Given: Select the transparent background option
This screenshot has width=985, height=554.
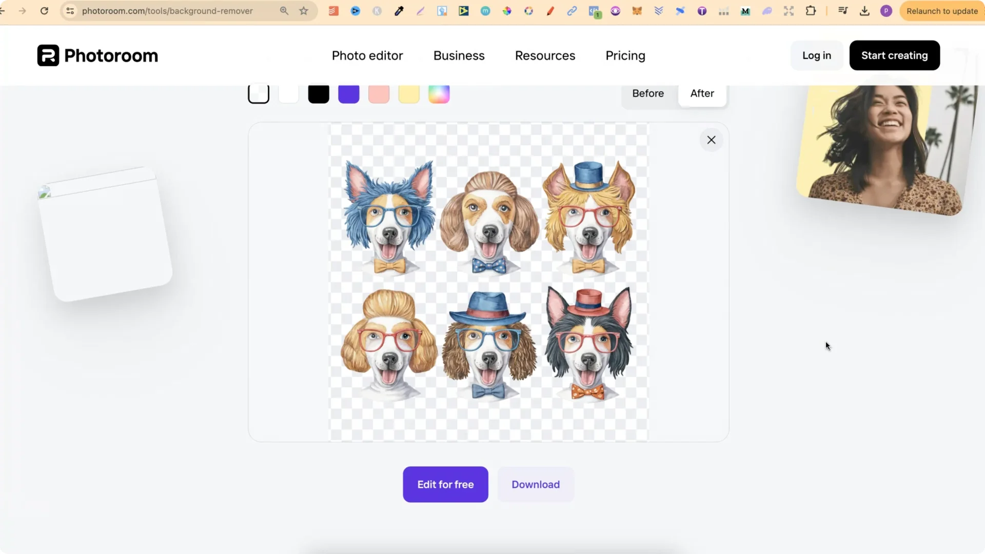Looking at the screenshot, I should [259, 93].
